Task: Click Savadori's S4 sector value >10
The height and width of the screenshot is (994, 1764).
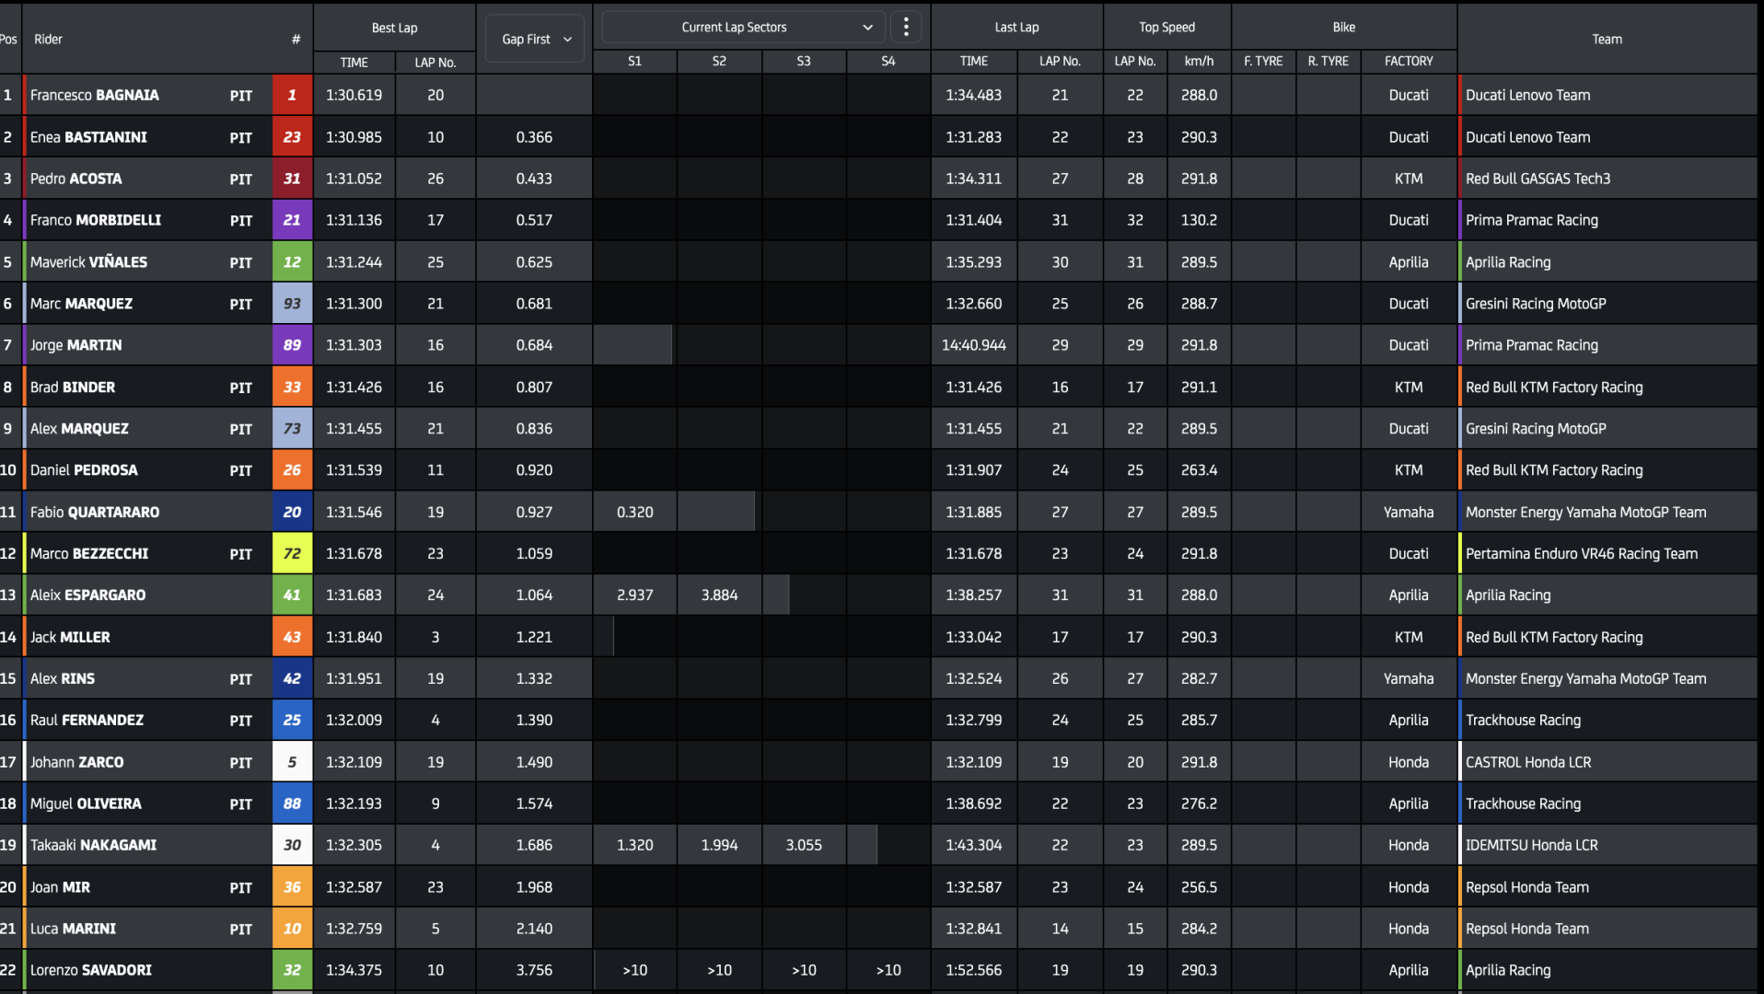Action: pos(888,970)
